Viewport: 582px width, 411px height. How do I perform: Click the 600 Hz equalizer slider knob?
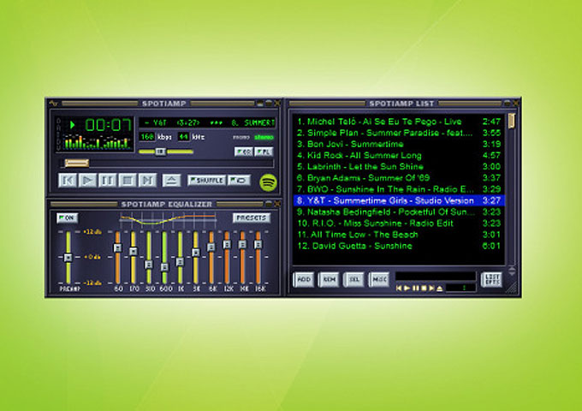click(x=164, y=267)
